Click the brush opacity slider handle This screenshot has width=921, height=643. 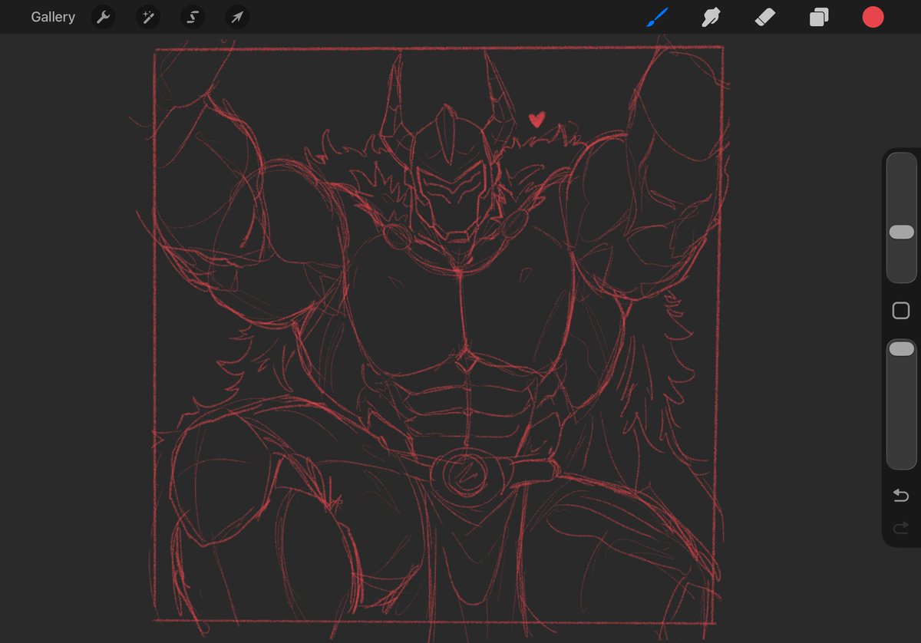point(901,348)
